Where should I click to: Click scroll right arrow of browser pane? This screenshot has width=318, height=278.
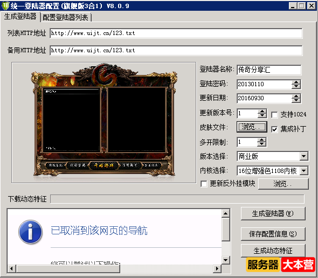point(217,268)
